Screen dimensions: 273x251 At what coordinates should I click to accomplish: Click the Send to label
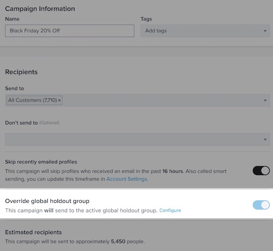coord(14,88)
